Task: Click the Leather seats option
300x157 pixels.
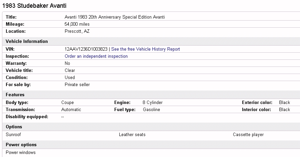Action: click(132, 135)
